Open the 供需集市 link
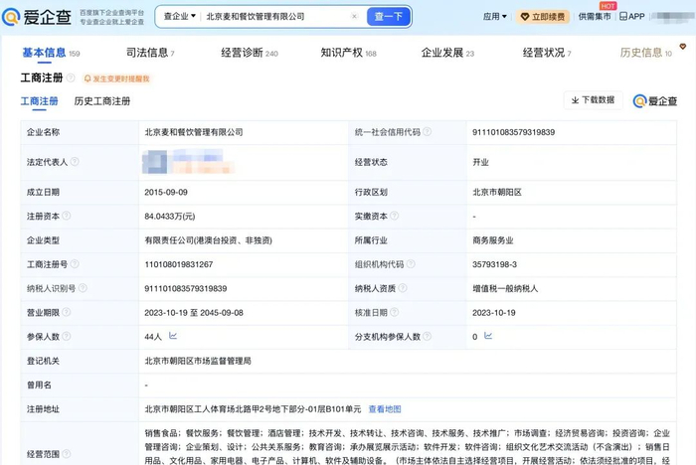The width and height of the screenshot is (696, 465). (x=595, y=17)
